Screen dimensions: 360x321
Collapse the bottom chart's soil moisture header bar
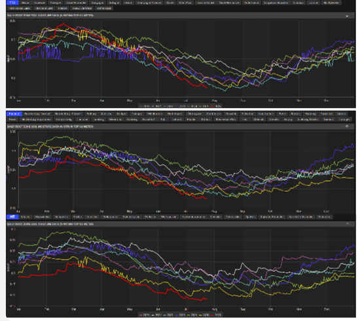pos(180,224)
